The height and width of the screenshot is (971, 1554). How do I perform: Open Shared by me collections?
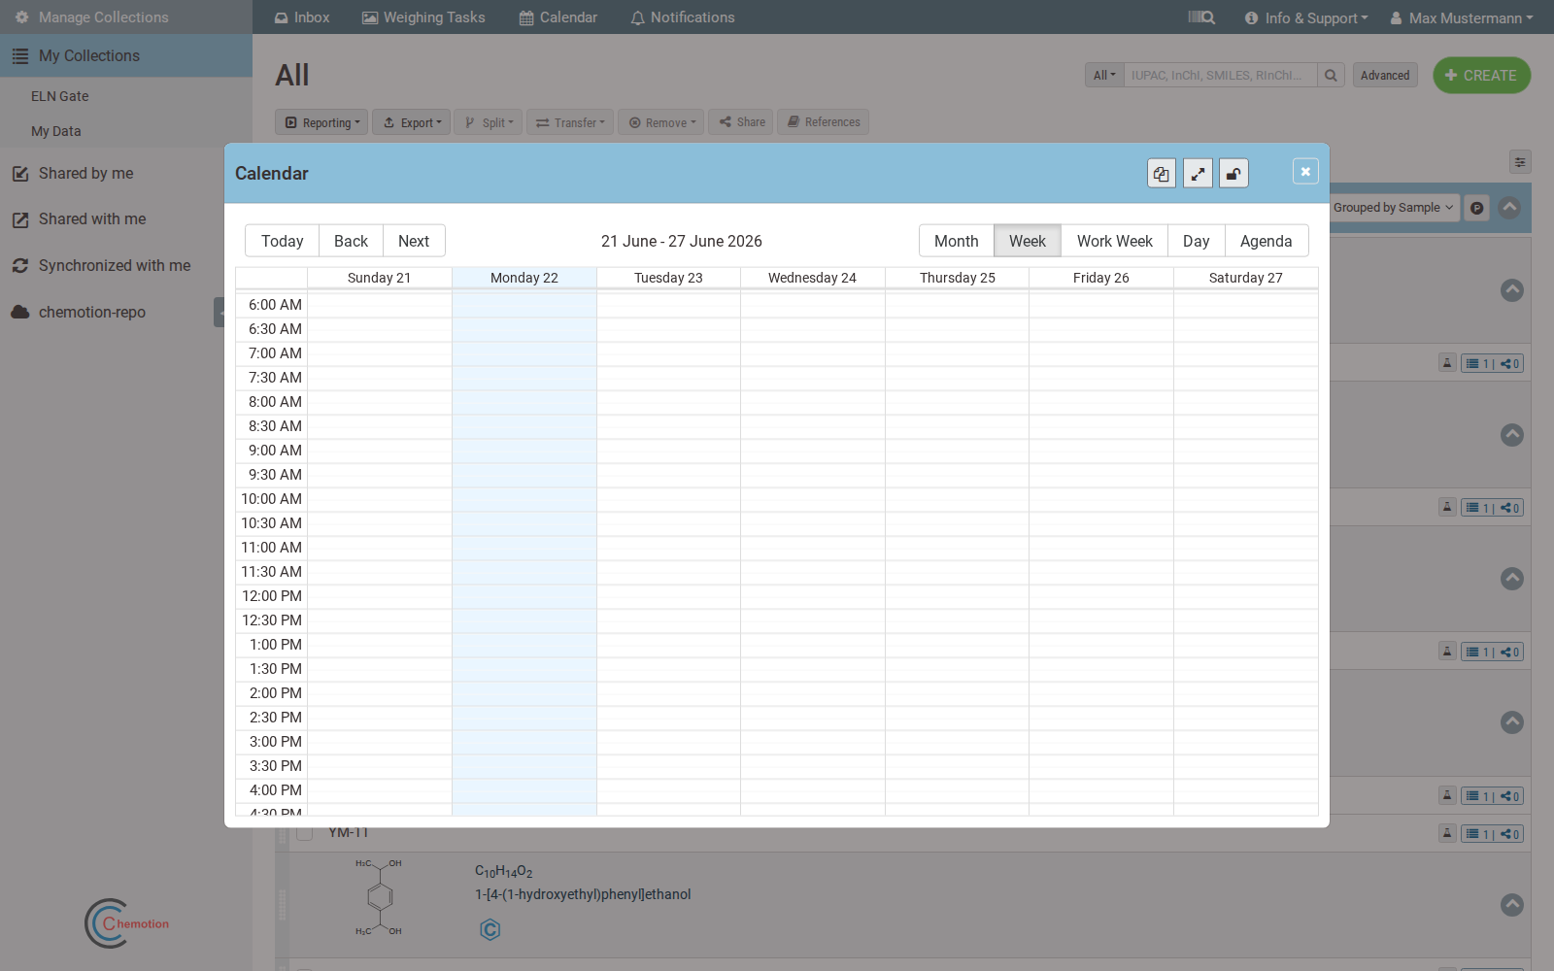(86, 173)
